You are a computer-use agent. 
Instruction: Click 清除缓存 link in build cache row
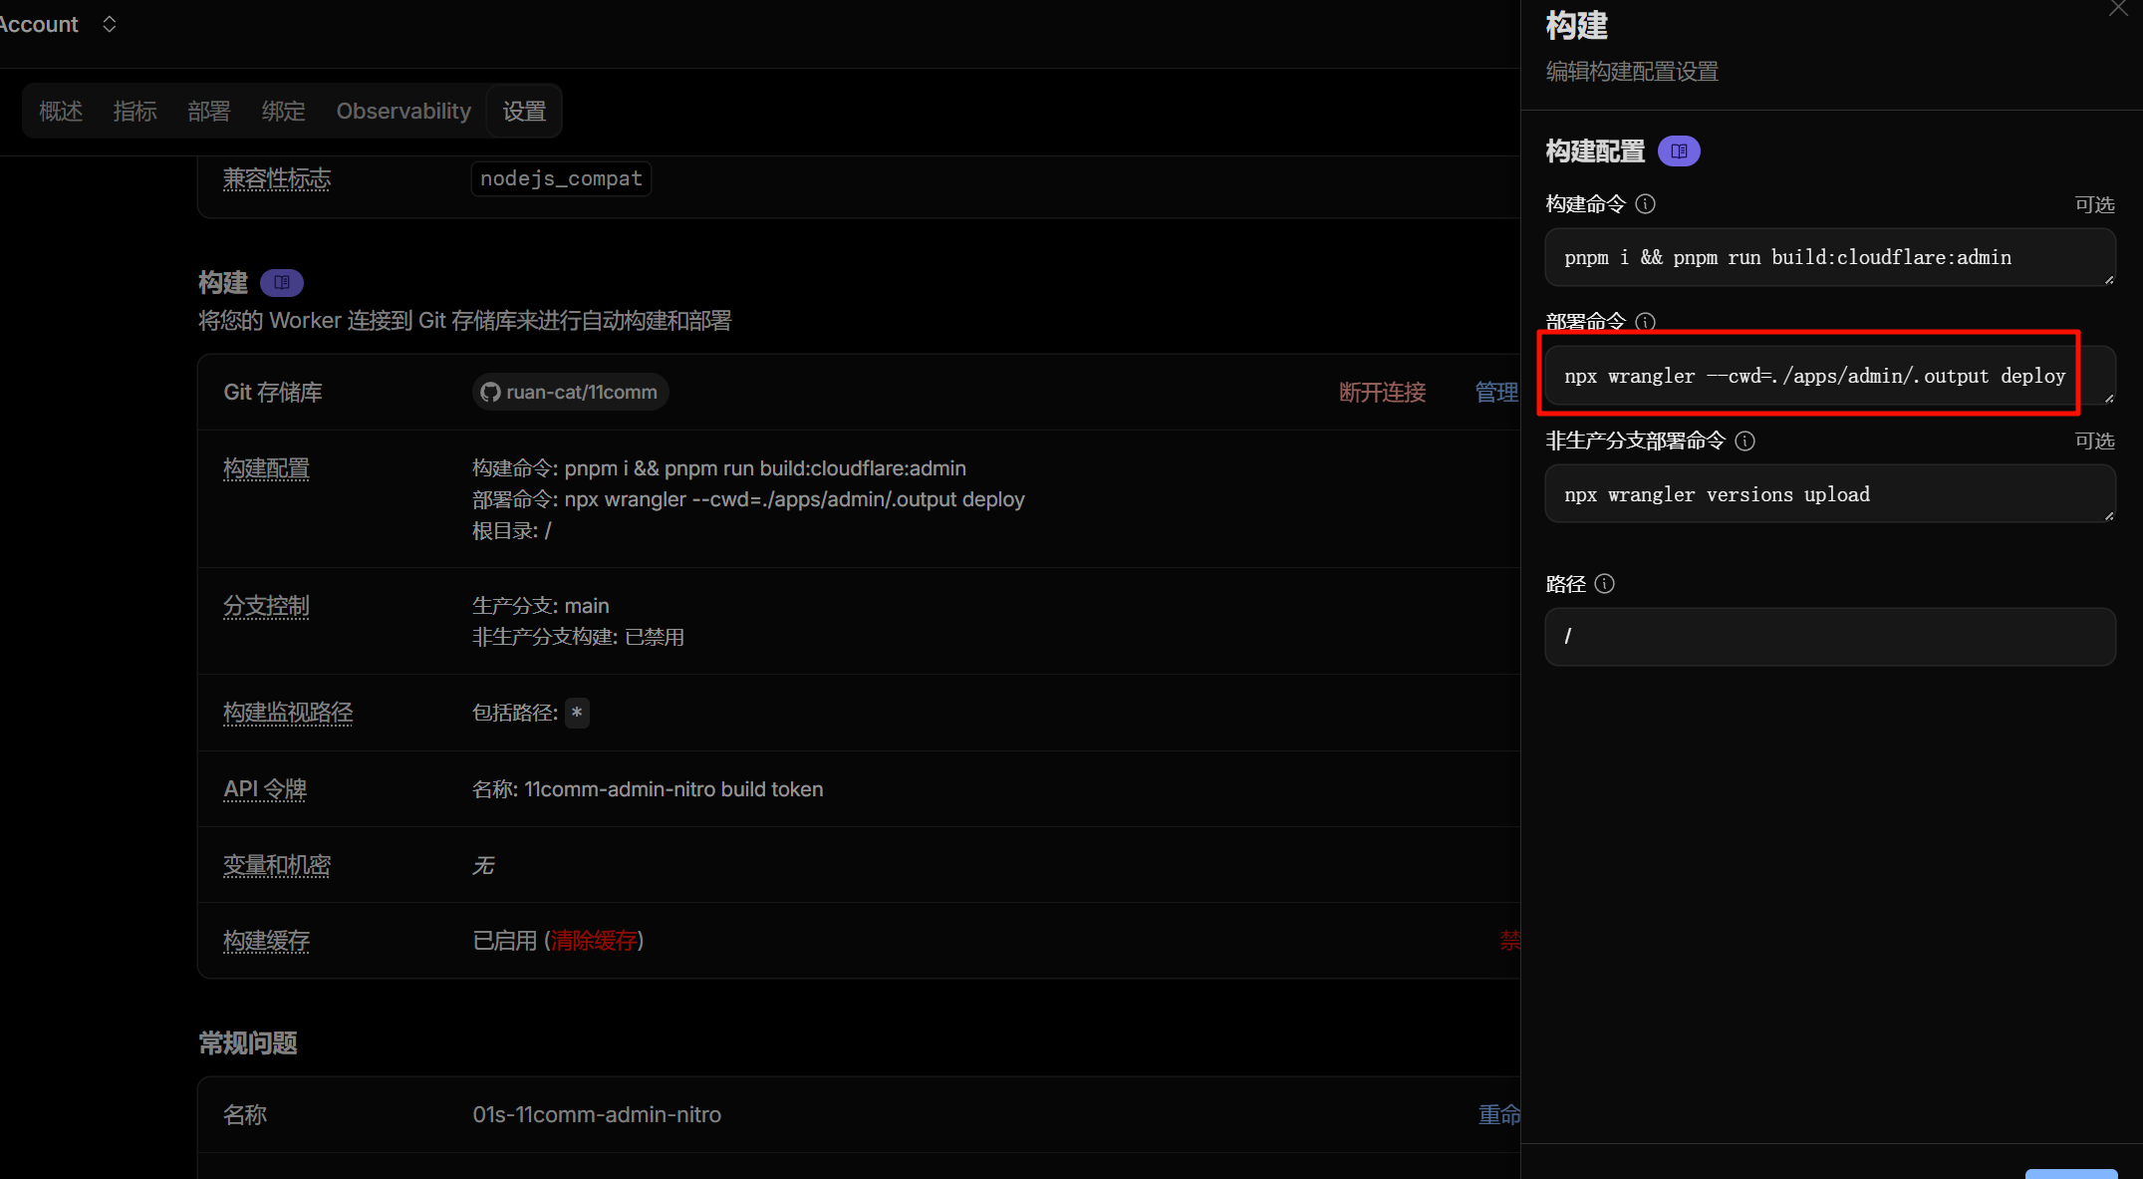pos(594,941)
